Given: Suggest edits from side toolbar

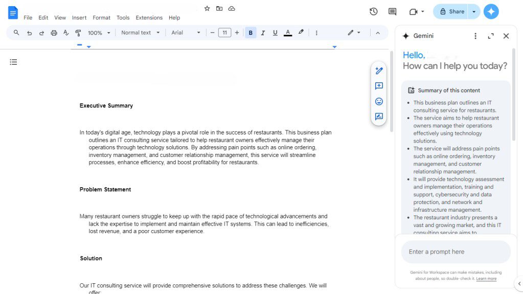Looking at the screenshot, I should pyautogui.click(x=379, y=117).
